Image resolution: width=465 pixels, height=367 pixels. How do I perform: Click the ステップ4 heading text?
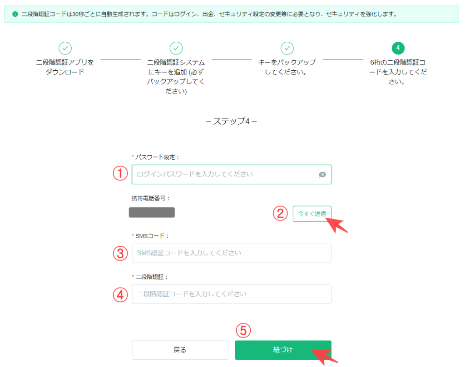pyautogui.click(x=231, y=121)
